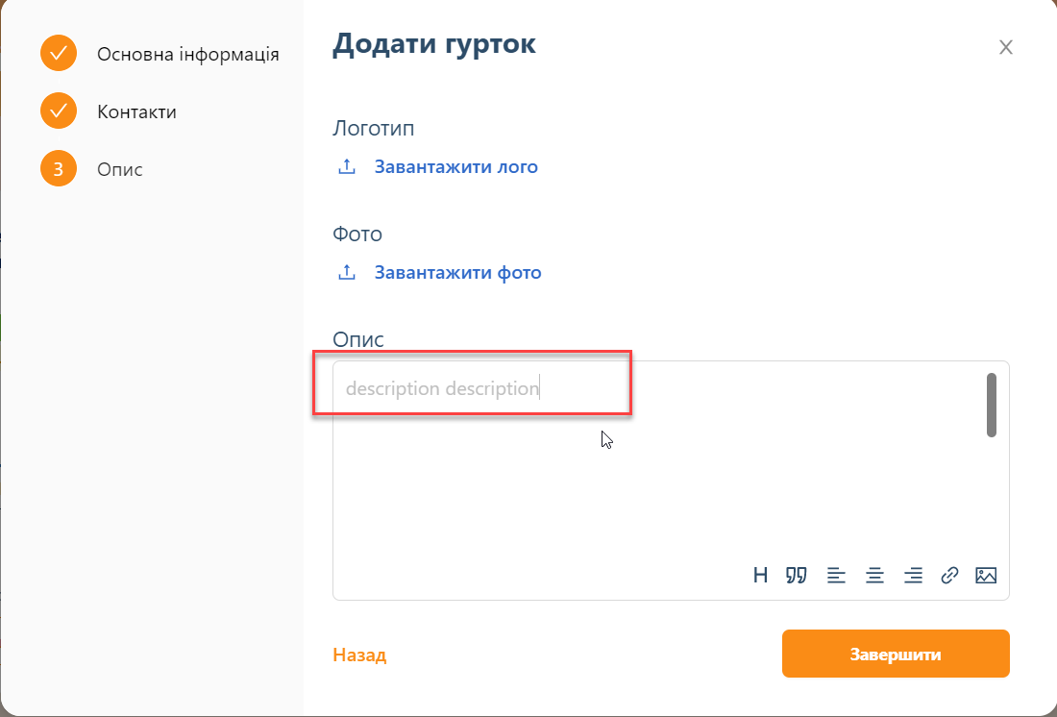The image size is (1057, 717).
Task: Insert a hyperlink using the link icon
Action: [949, 576]
